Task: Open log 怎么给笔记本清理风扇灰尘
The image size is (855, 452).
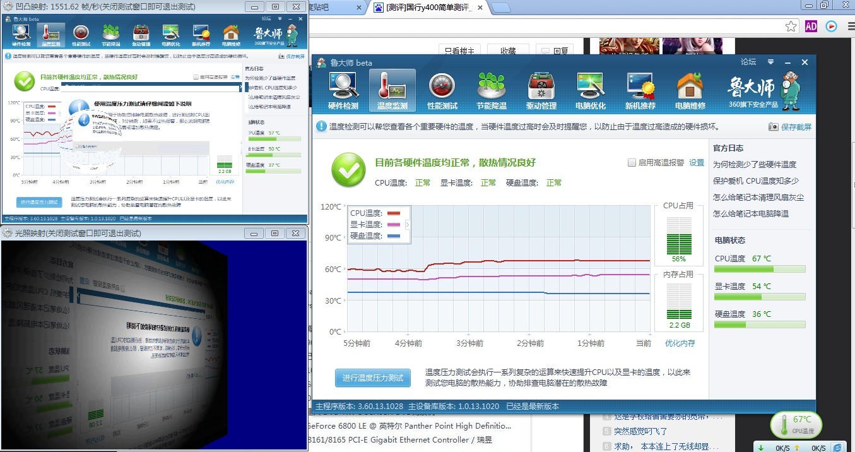Action: coord(758,197)
